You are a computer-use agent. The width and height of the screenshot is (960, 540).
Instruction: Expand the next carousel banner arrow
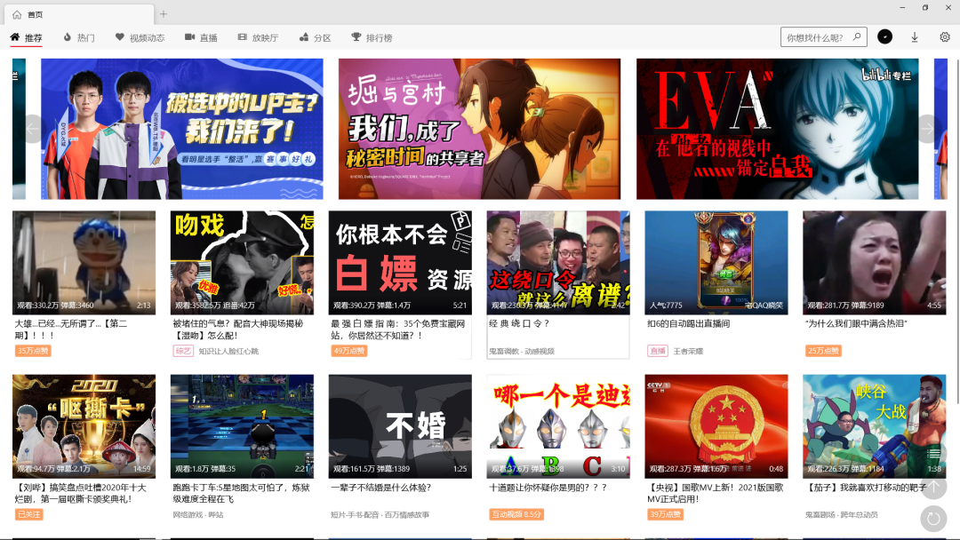tap(927, 129)
